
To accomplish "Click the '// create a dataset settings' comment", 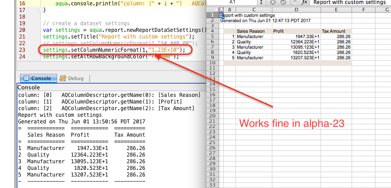I will point(86,23).
